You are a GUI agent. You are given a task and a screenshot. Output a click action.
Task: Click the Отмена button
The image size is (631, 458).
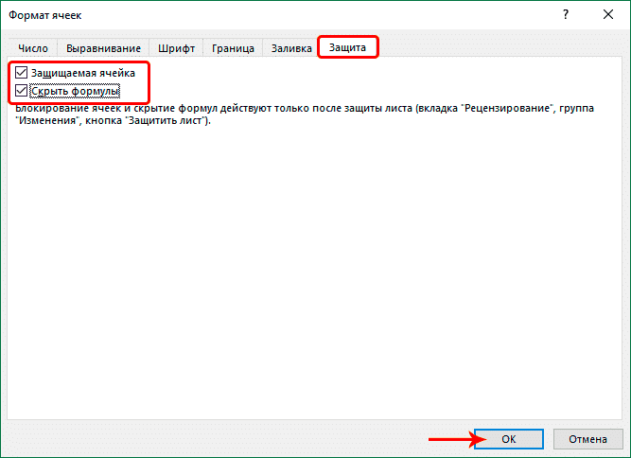(587, 439)
